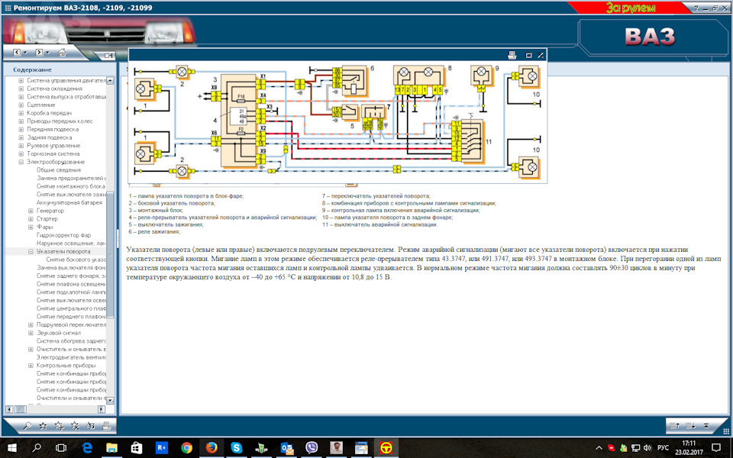Open Гидрокорректор фар topic

[x=63, y=235]
